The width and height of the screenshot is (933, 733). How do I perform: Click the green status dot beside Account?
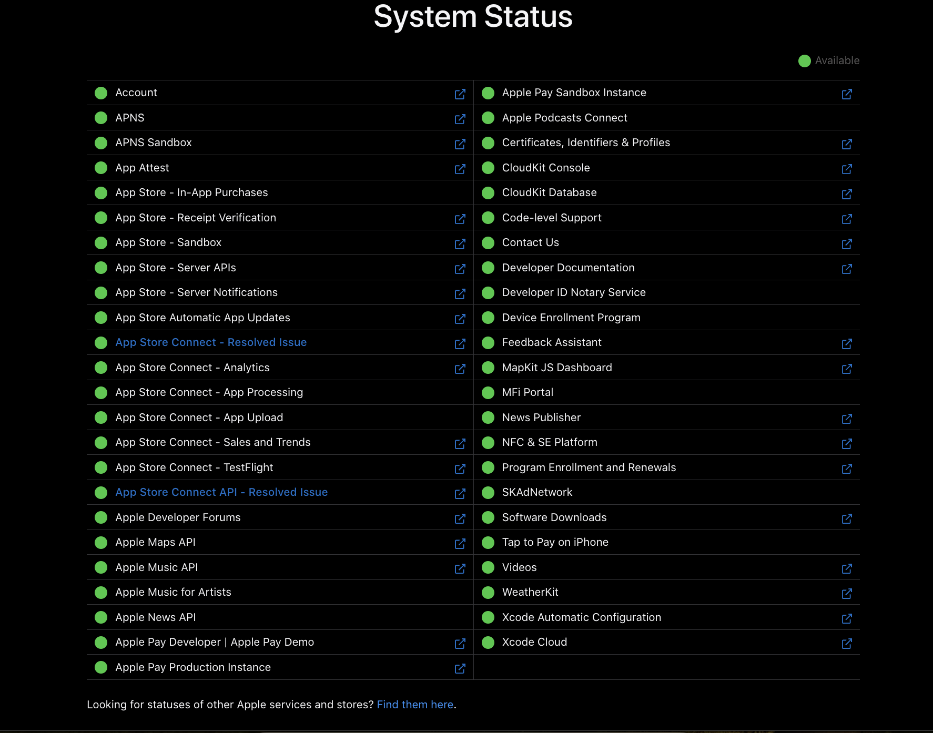tap(101, 93)
